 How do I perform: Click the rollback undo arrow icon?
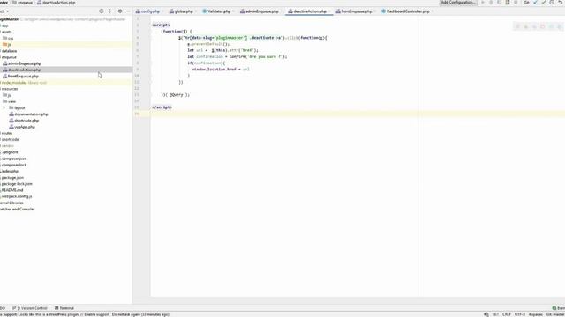tap(561, 3)
